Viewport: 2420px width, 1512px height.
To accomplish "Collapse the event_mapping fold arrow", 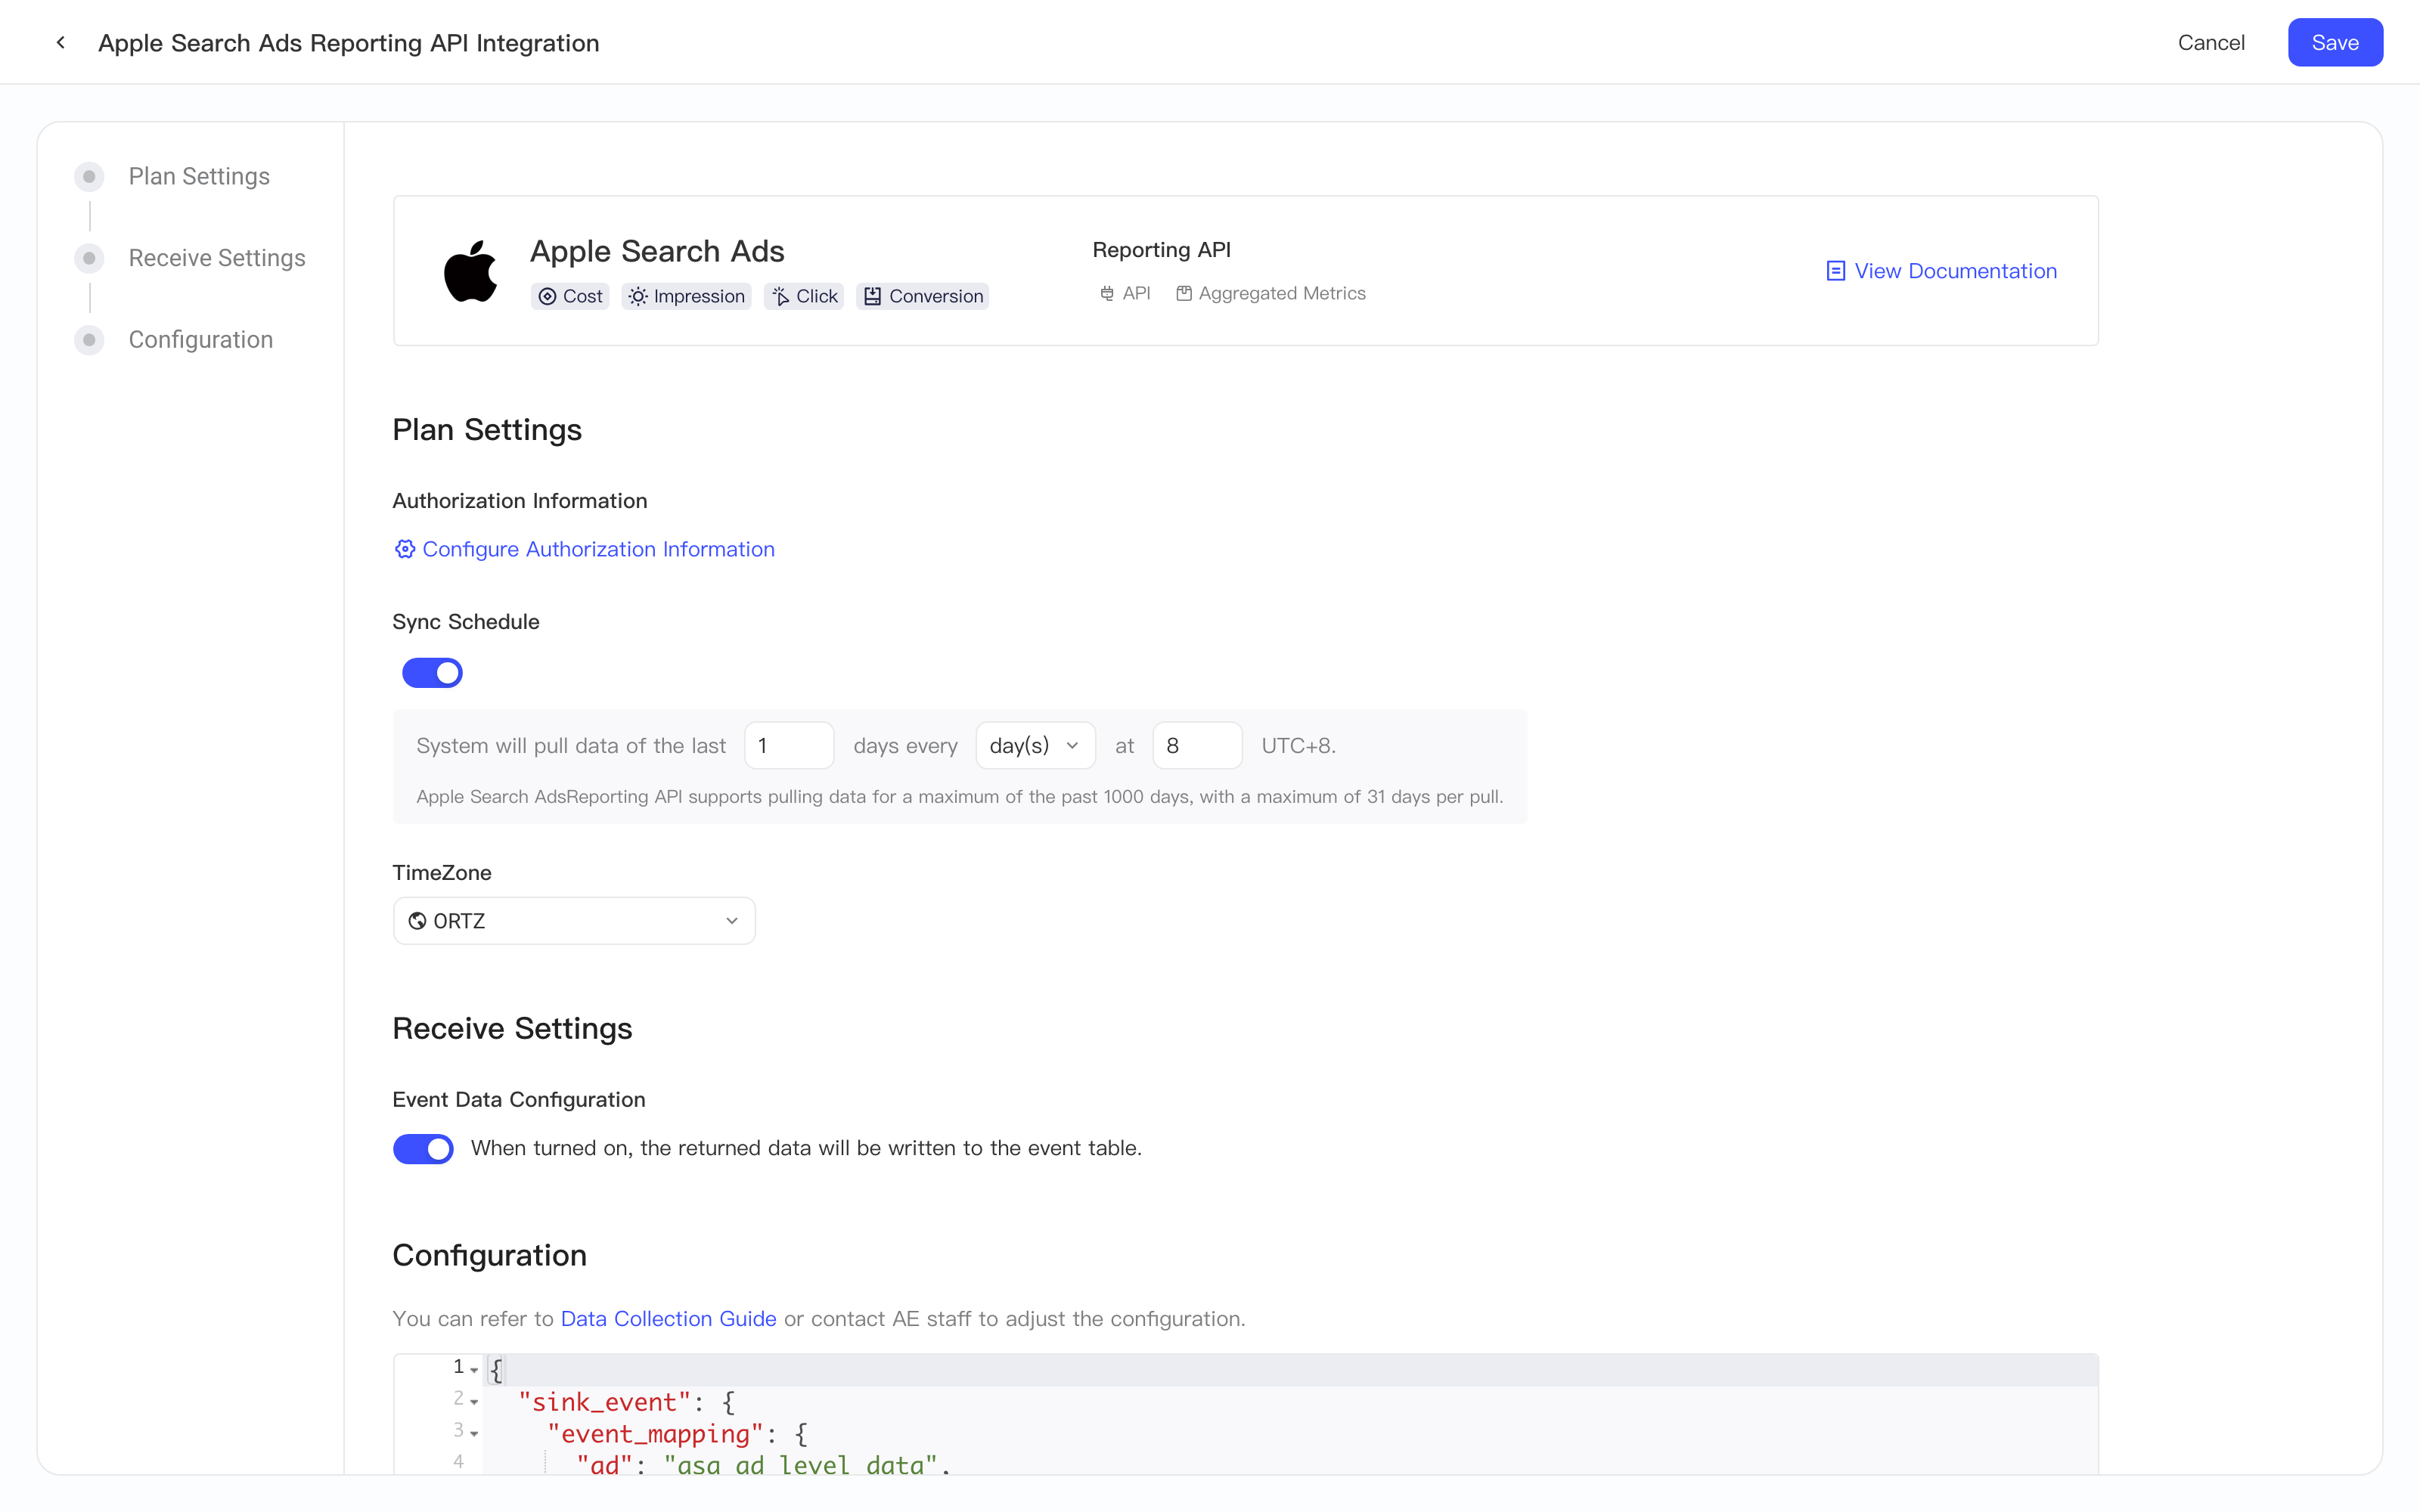I will click(x=474, y=1434).
